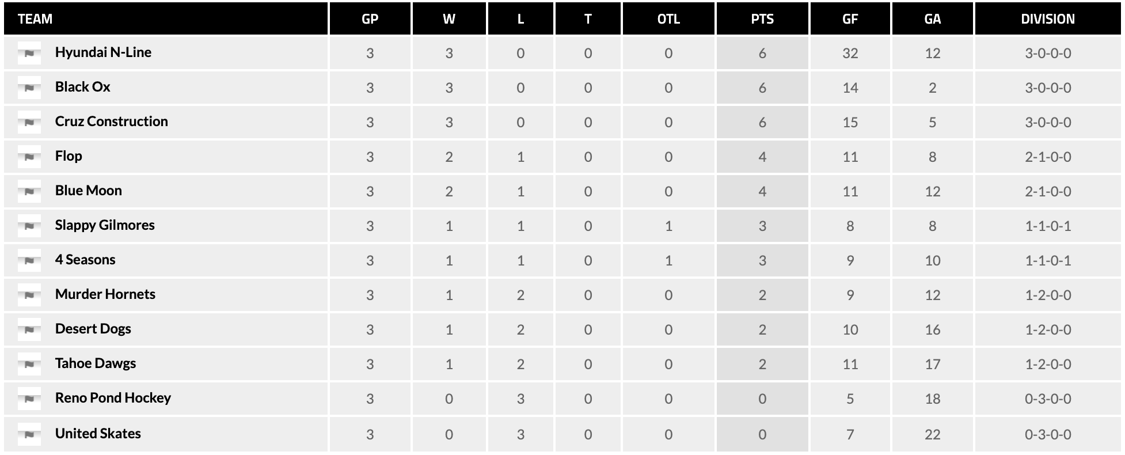
Task: Sort by the DIVISION column header
Action: [1048, 19]
